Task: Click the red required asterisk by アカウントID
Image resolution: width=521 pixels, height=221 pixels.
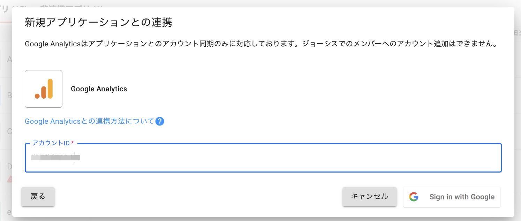Action: pyautogui.click(x=73, y=143)
